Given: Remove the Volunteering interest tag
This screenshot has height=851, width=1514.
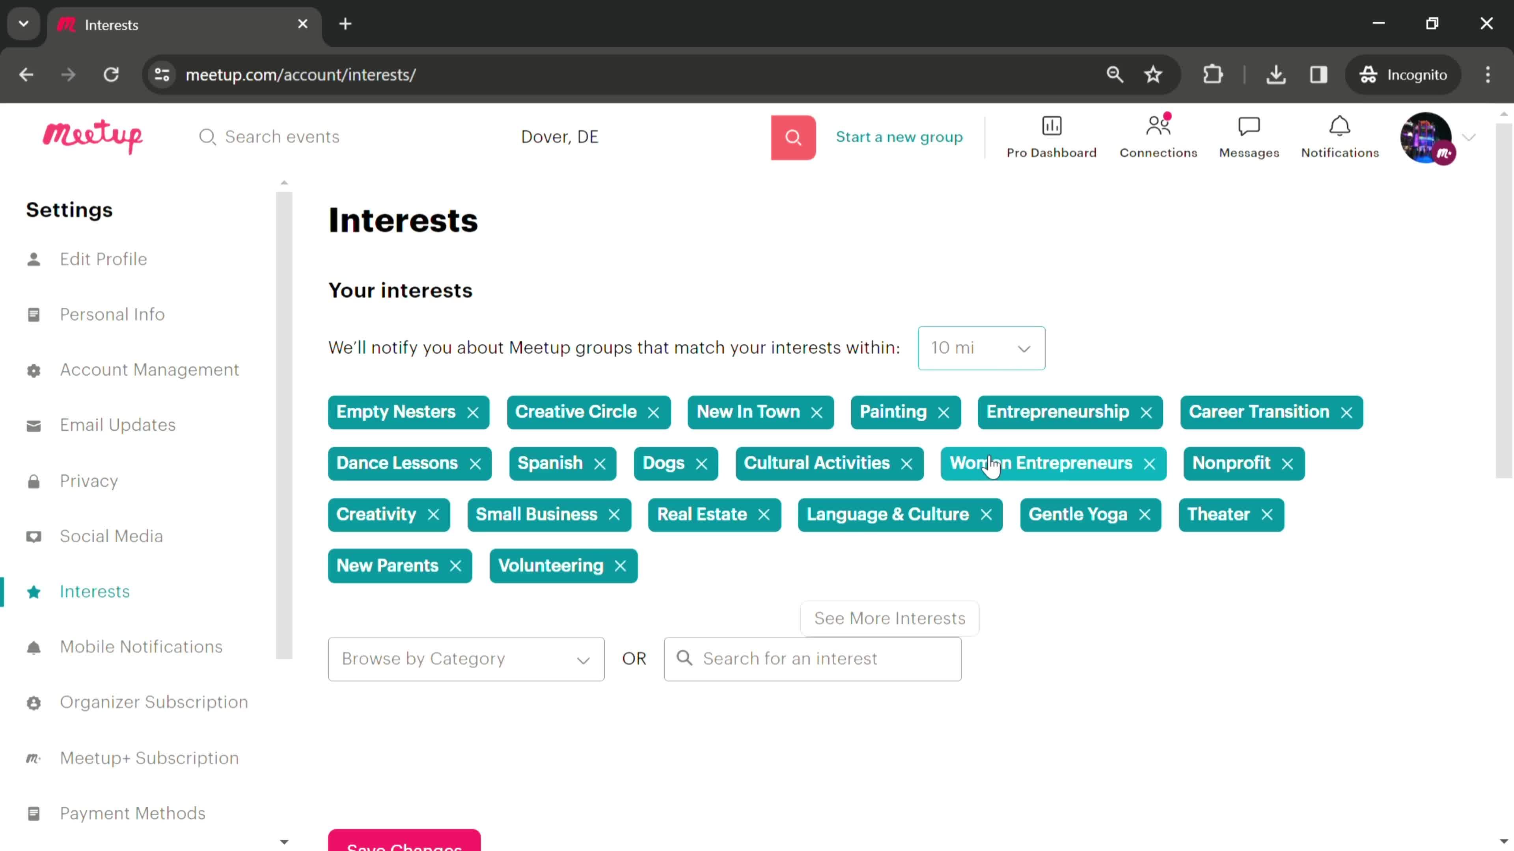Looking at the screenshot, I should click(x=621, y=565).
